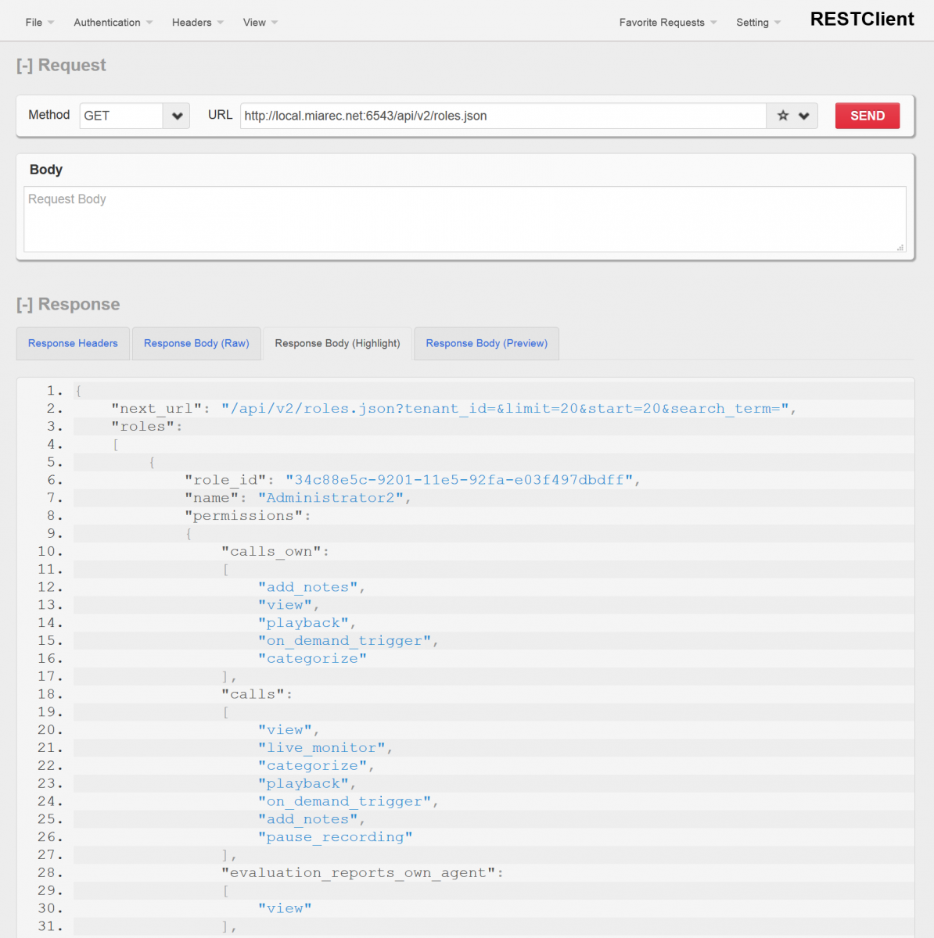Click the Body panel heading
This screenshot has width=934, height=938.
[46, 170]
